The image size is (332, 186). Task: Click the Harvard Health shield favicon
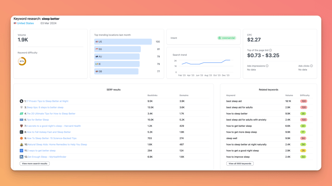[21, 126]
